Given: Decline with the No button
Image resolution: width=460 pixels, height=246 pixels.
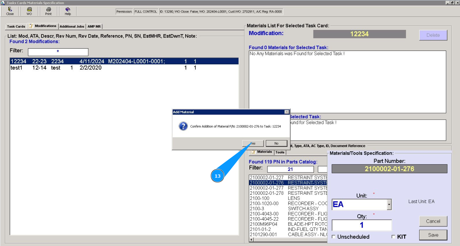Looking at the screenshot, I should click(276, 143).
